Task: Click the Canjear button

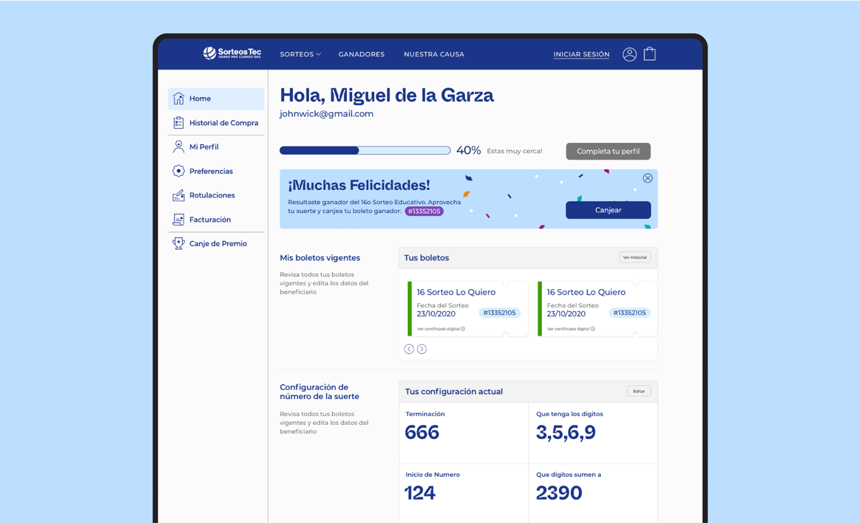Action: point(608,210)
